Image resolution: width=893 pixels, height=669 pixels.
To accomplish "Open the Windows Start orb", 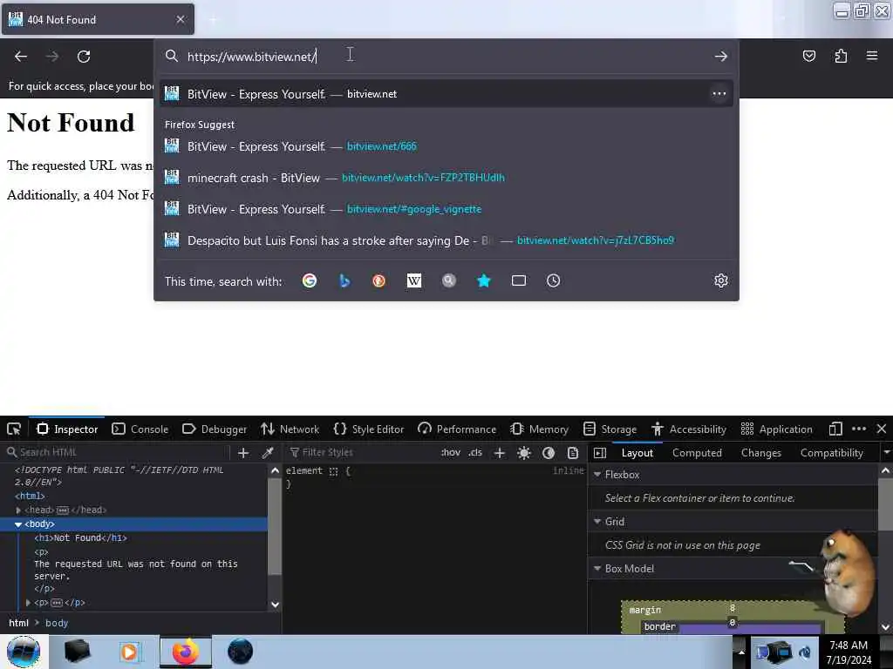I will pos(24,652).
